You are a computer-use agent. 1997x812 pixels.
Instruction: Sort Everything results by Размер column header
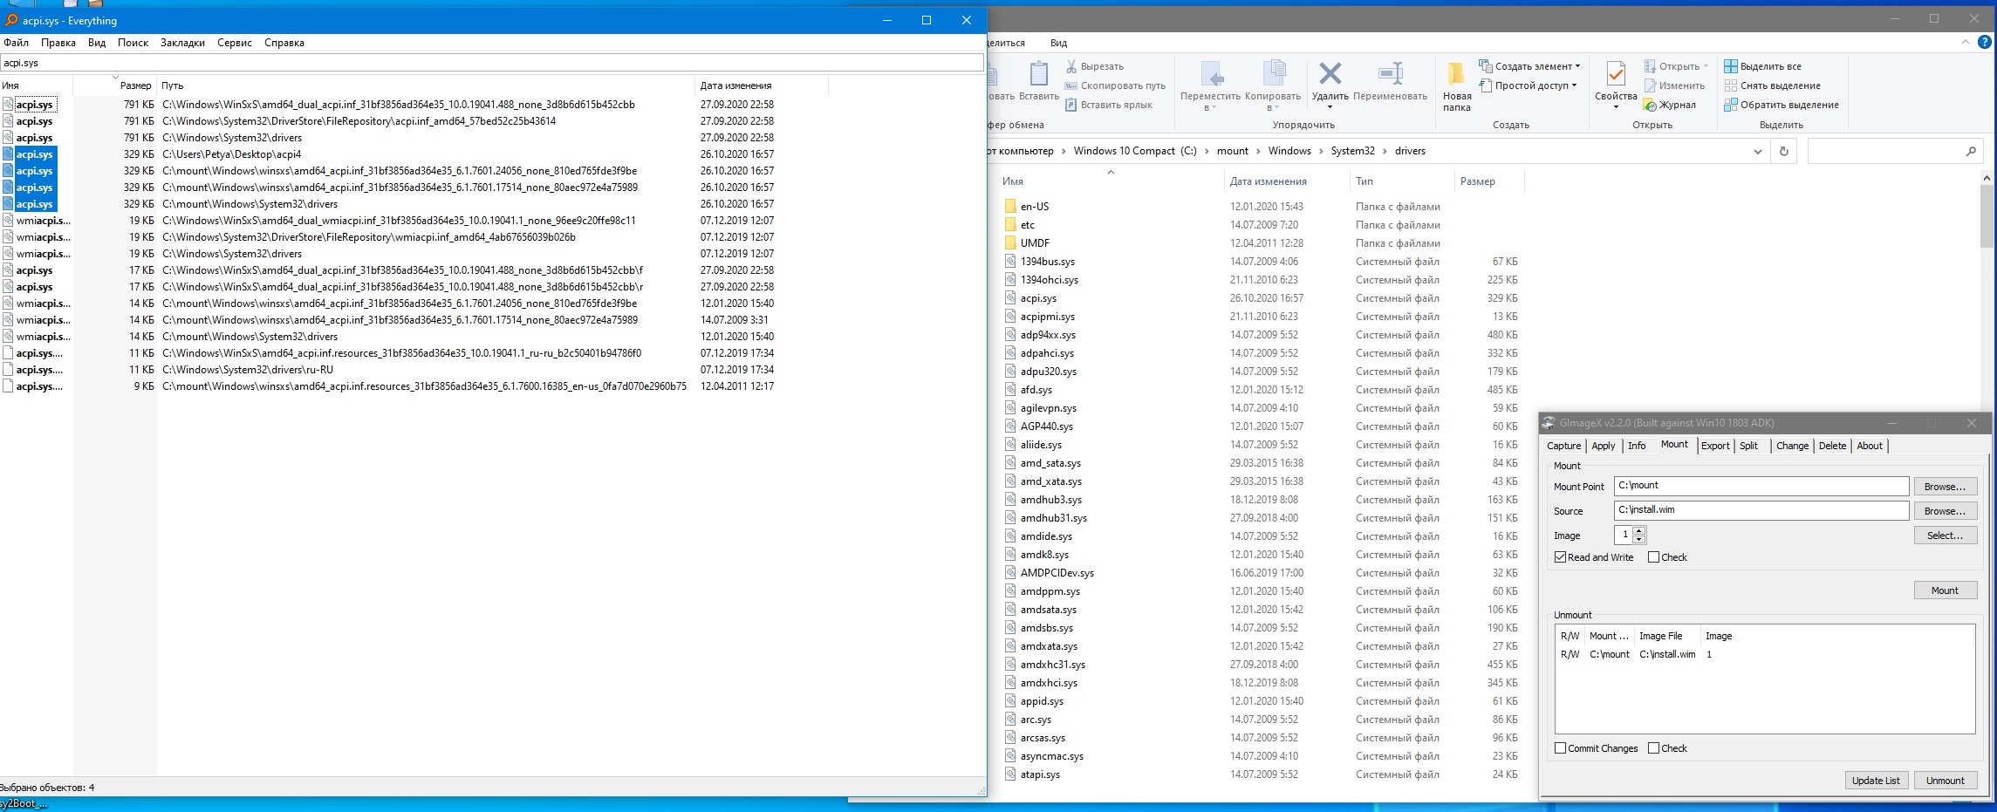(114, 85)
